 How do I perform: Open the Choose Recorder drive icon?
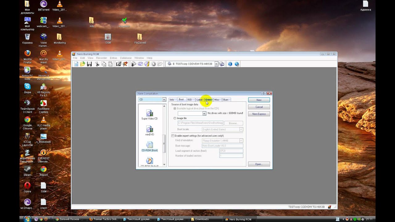[x=222, y=64]
